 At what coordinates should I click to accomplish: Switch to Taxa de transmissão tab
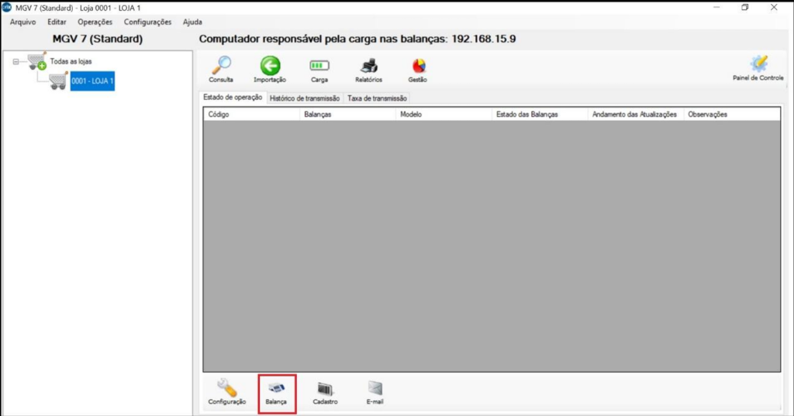[377, 98]
